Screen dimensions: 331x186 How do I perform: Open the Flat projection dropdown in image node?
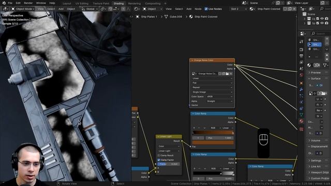tap(212, 83)
